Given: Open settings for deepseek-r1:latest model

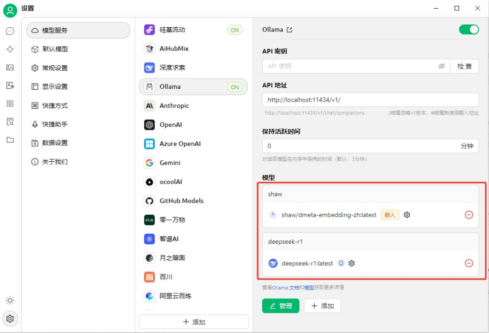Looking at the screenshot, I should click(351, 263).
